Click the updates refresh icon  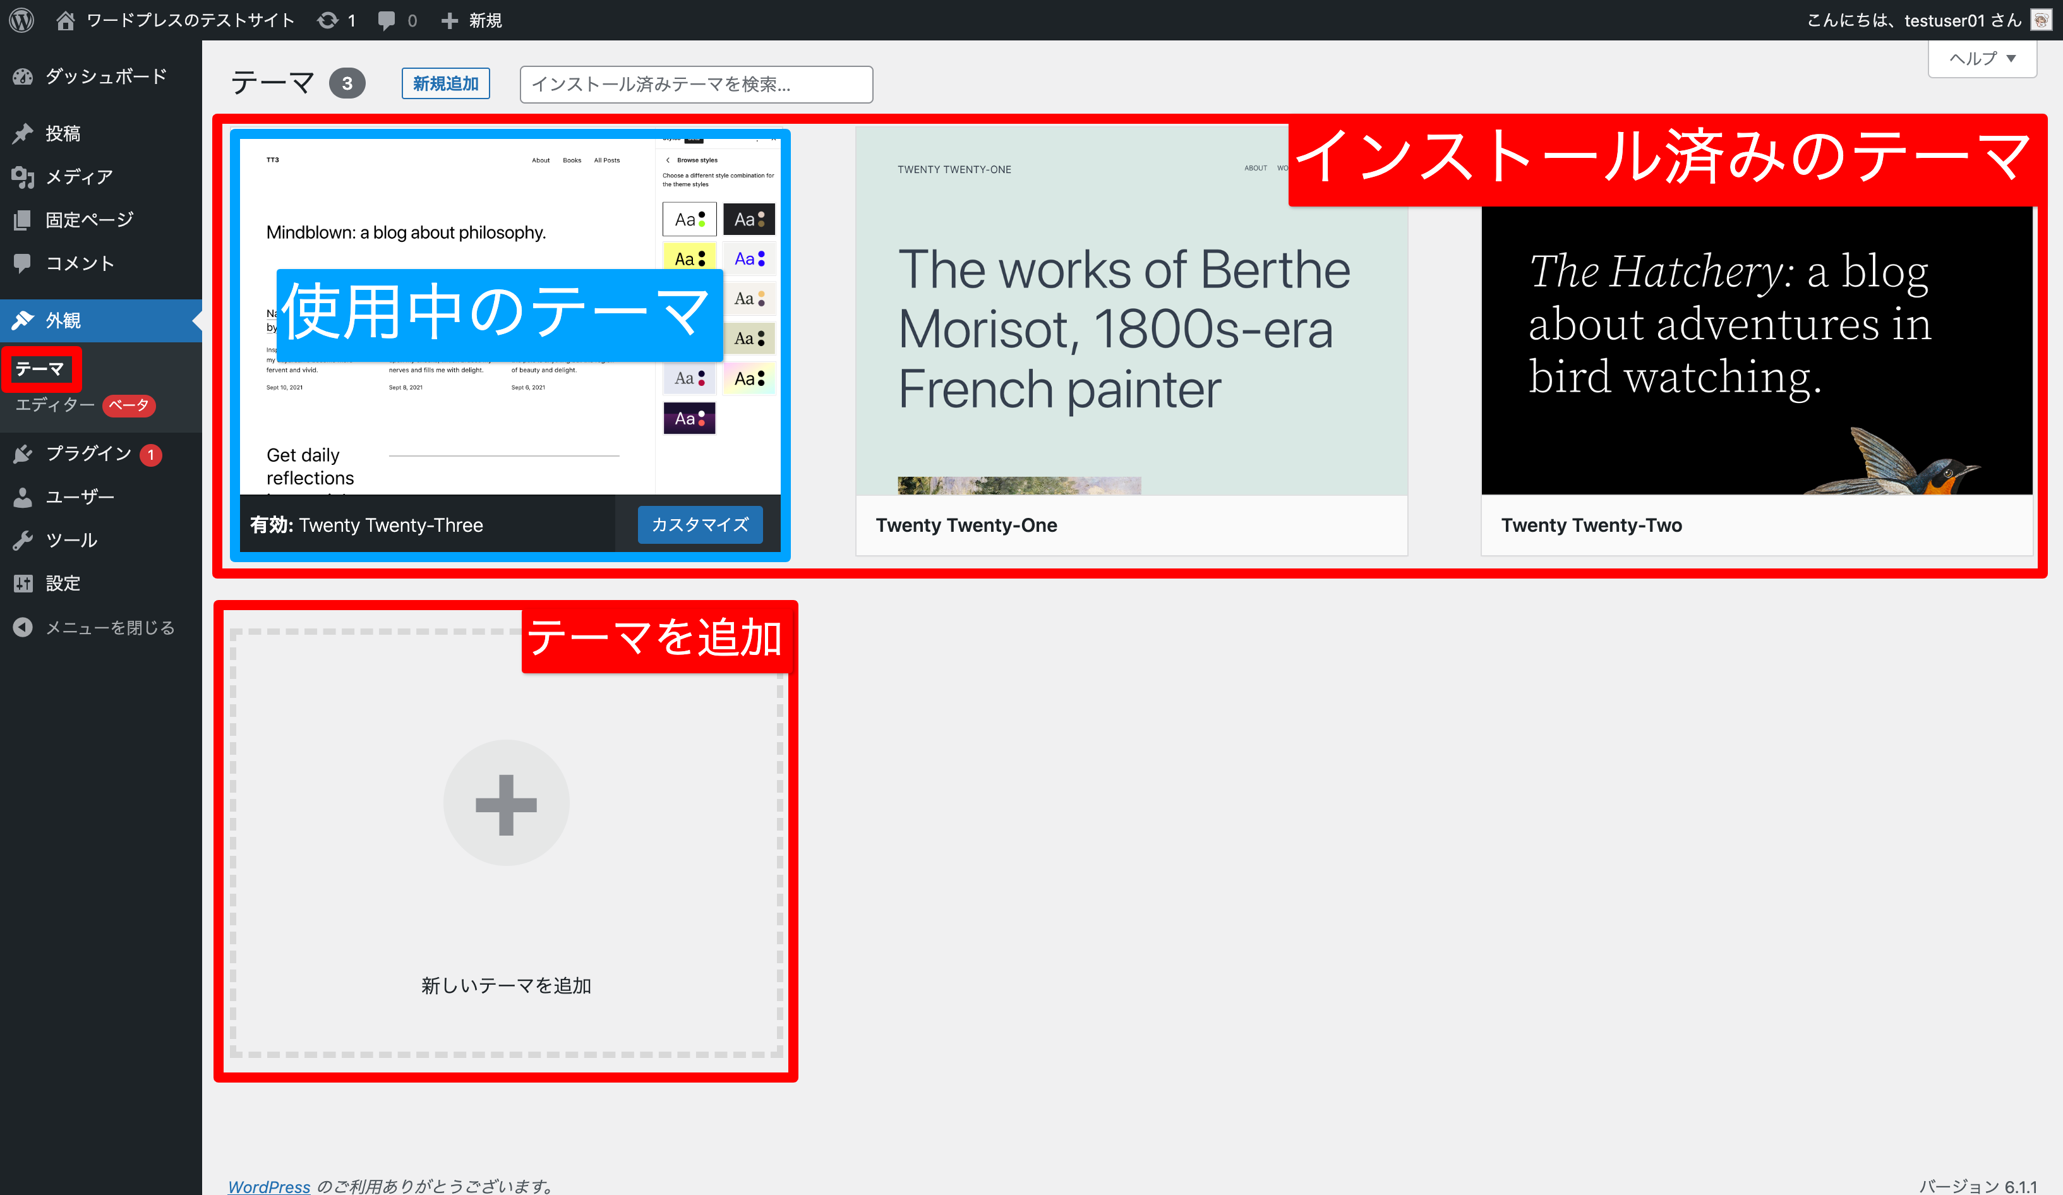click(x=327, y=20)
